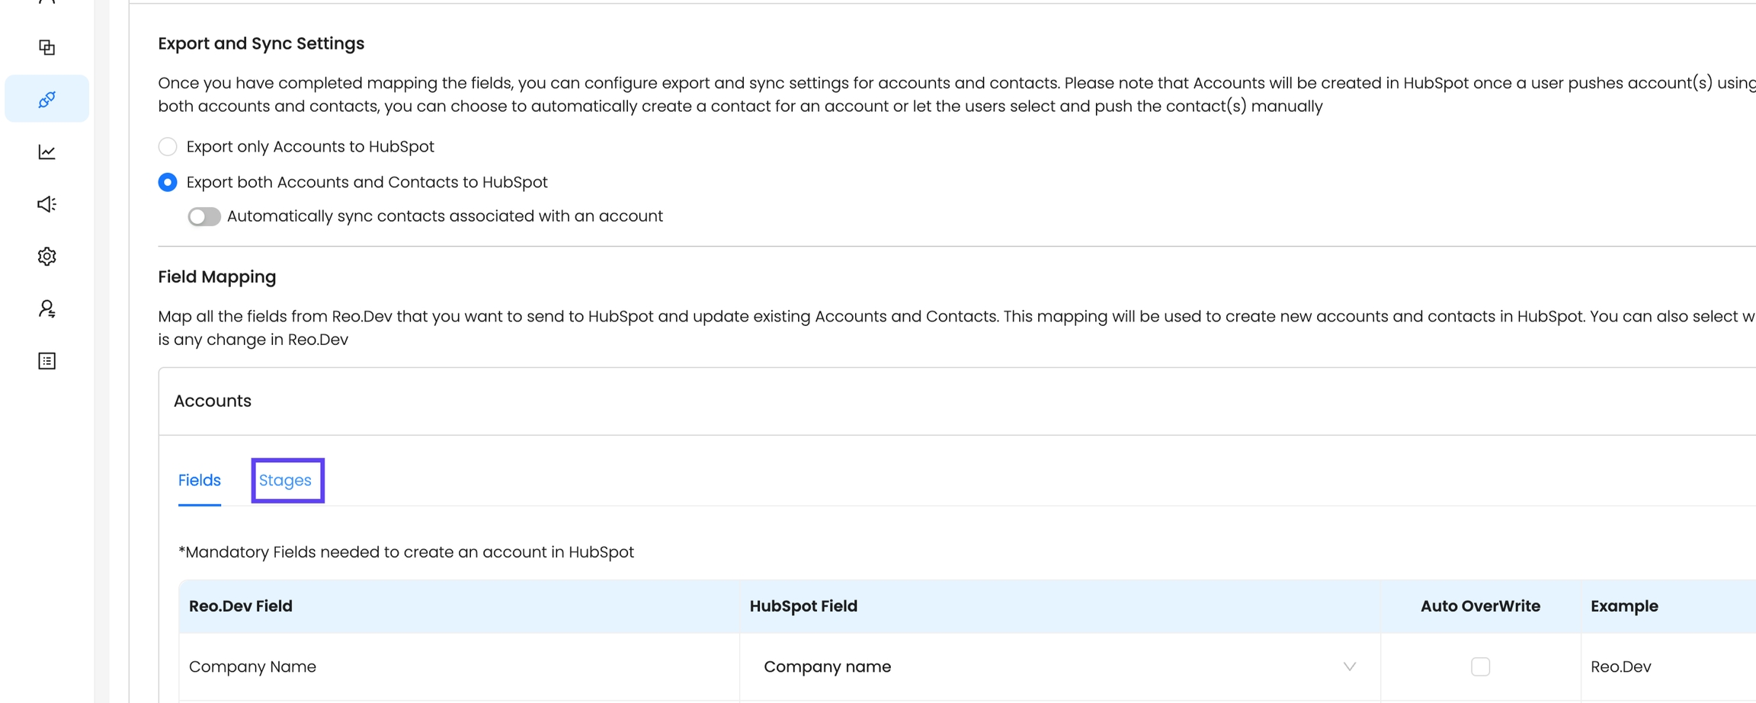Open the list document icon in sidebar
This screenshot has height=703, width=1756.
point(46,361)
